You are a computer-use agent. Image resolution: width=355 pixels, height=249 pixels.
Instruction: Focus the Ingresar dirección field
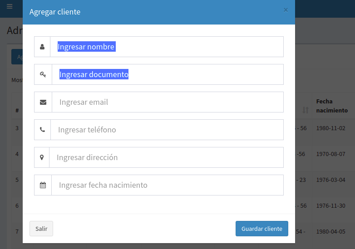point(166,157)
